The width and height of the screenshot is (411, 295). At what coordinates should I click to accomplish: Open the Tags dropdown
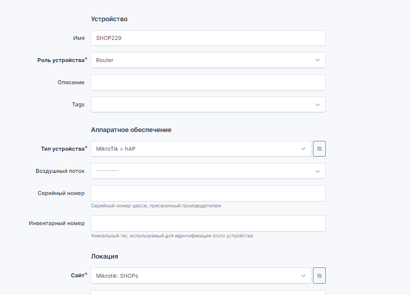point(208,104)
